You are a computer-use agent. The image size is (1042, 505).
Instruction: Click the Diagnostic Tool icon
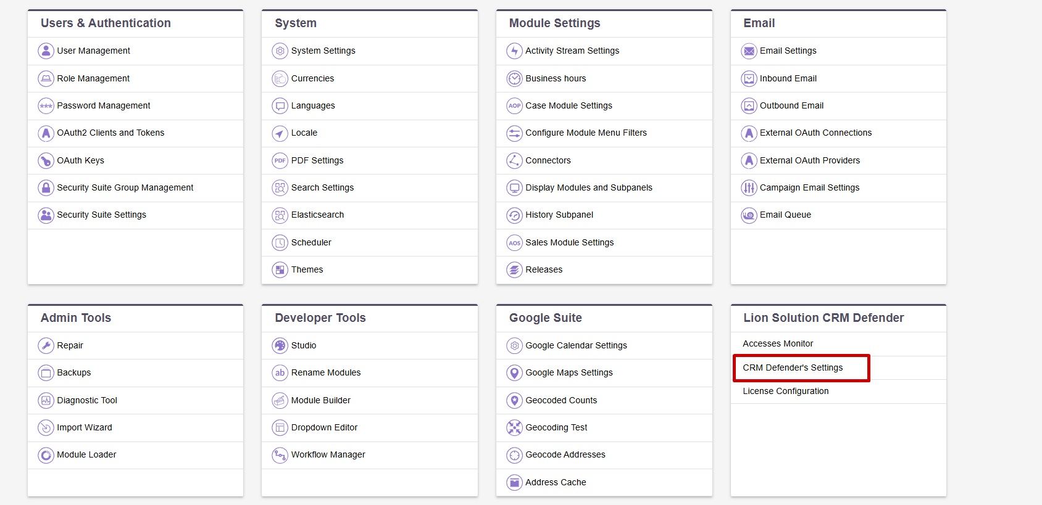tap(46, 400)
